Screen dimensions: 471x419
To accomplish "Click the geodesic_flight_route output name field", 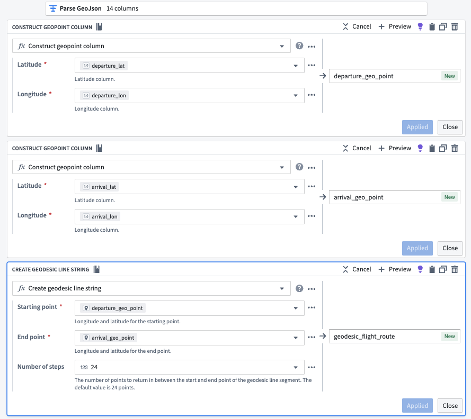I will (x=394, y=336).
